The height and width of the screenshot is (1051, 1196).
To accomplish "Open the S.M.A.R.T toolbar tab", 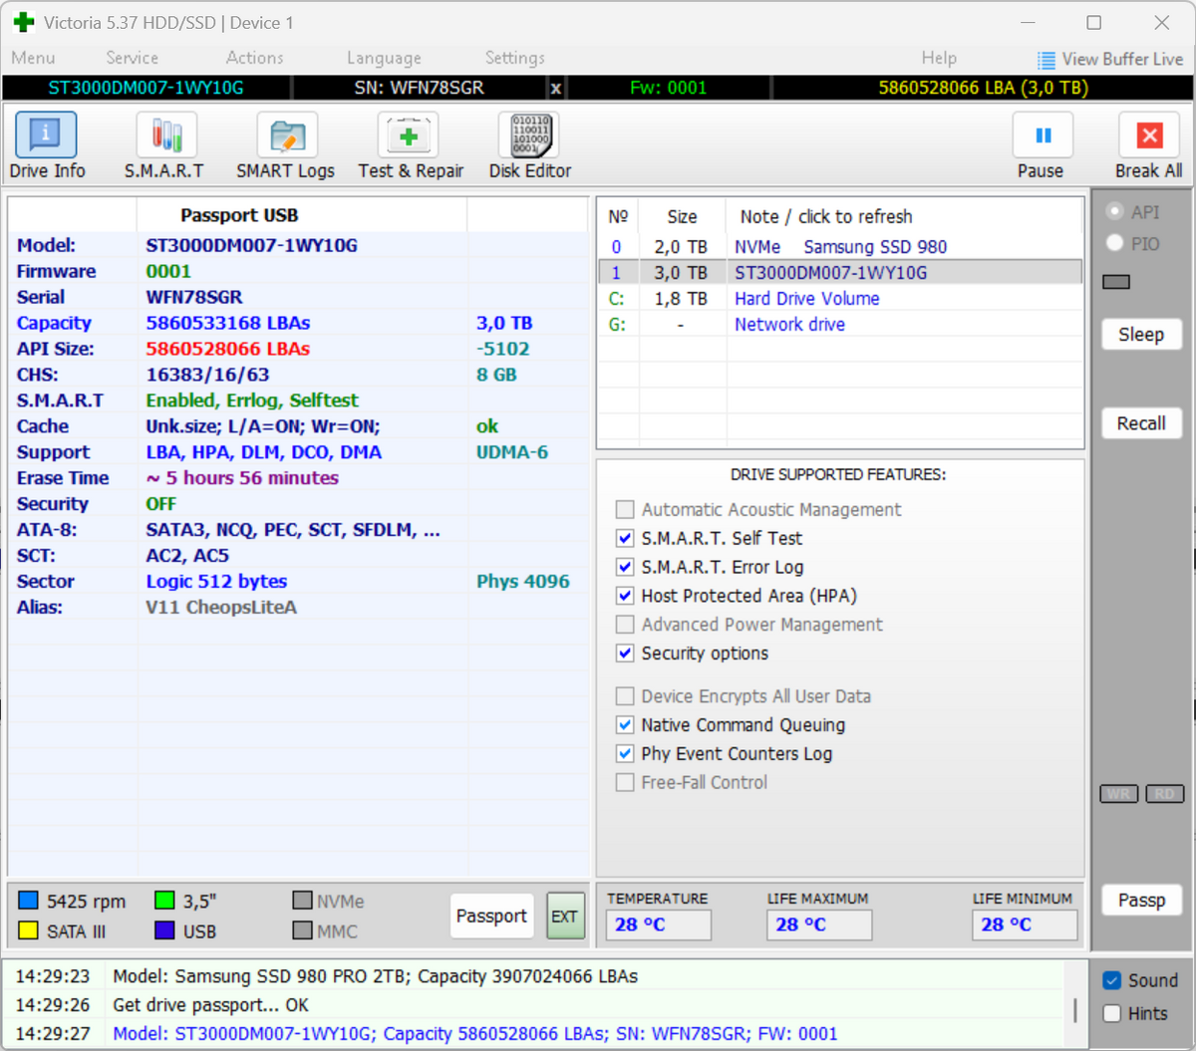I will [x=164, y=146].
